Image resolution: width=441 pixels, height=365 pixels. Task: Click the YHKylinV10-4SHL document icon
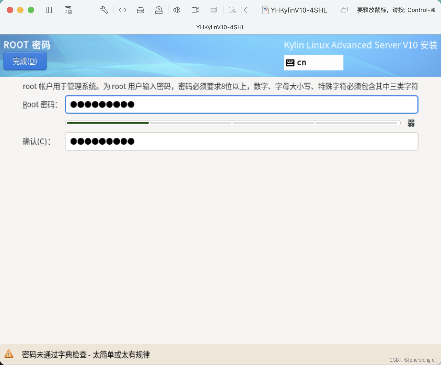265,10
